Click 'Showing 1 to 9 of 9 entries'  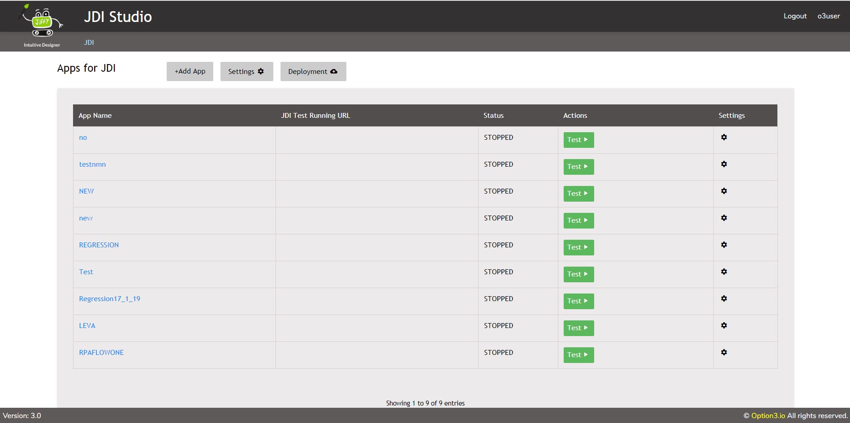pyautogui.click(x=425, y=403)
